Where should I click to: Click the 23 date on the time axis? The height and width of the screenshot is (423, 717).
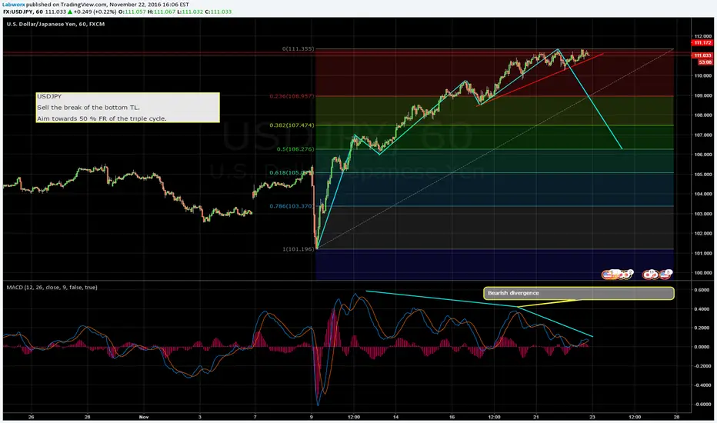(592, 417)
